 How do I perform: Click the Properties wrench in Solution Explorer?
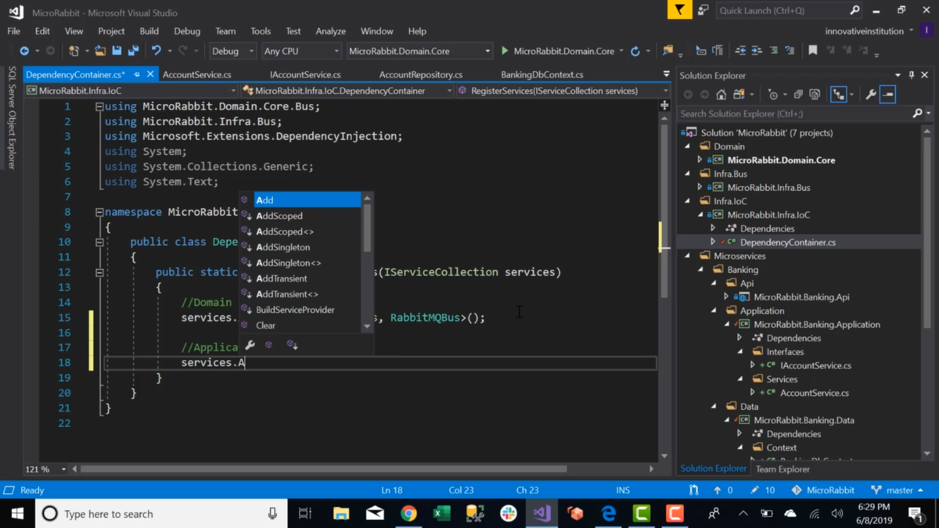[x=871, y=95]
